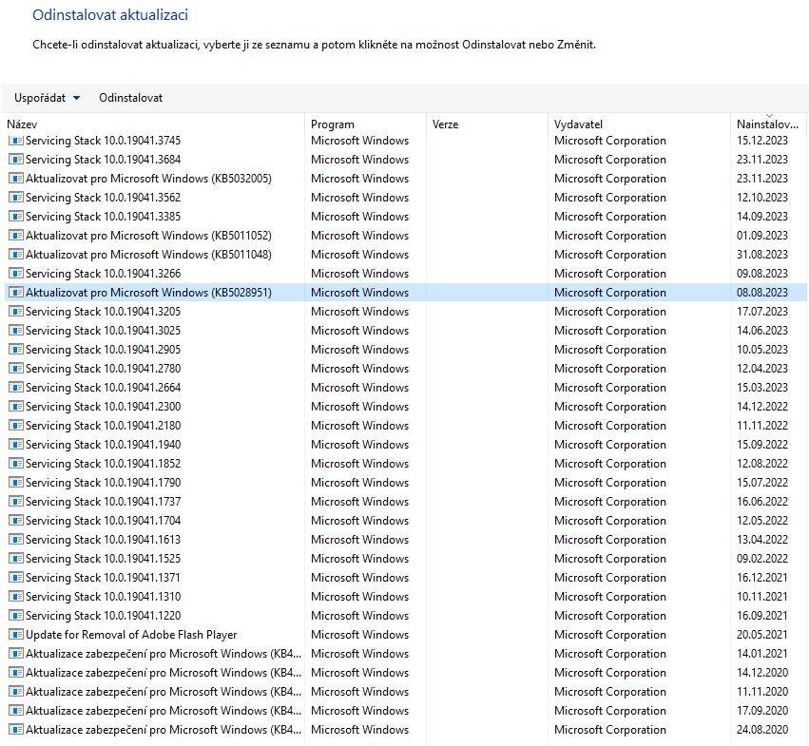
Task: Click the date 14.09.2023
Action: coord(762,217)
